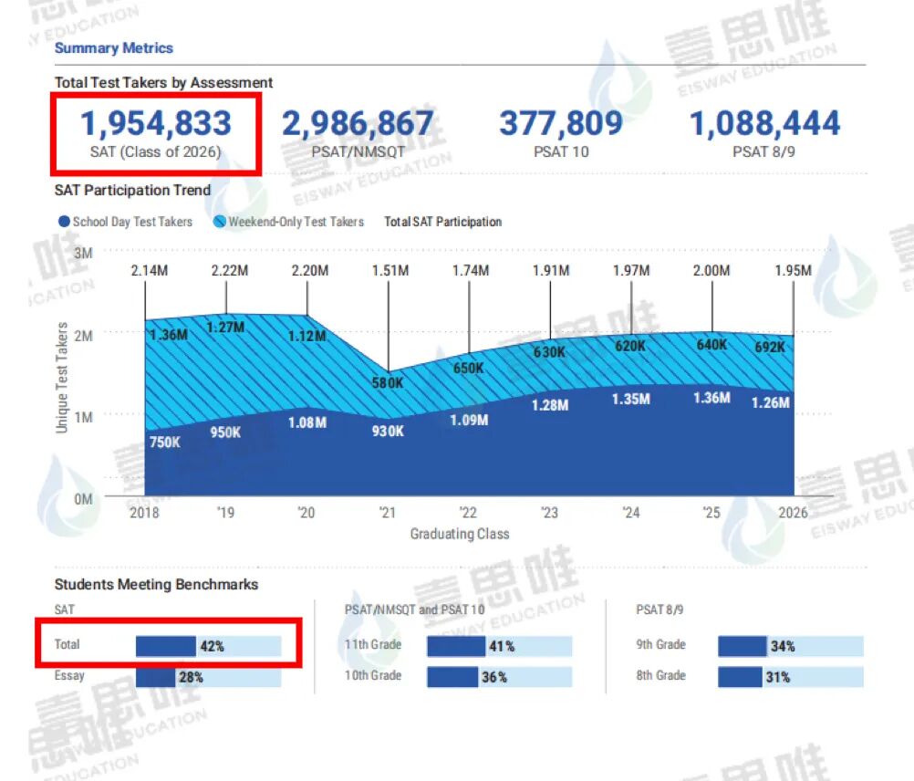Click the 2.22M total label for '19

point(230,270)
